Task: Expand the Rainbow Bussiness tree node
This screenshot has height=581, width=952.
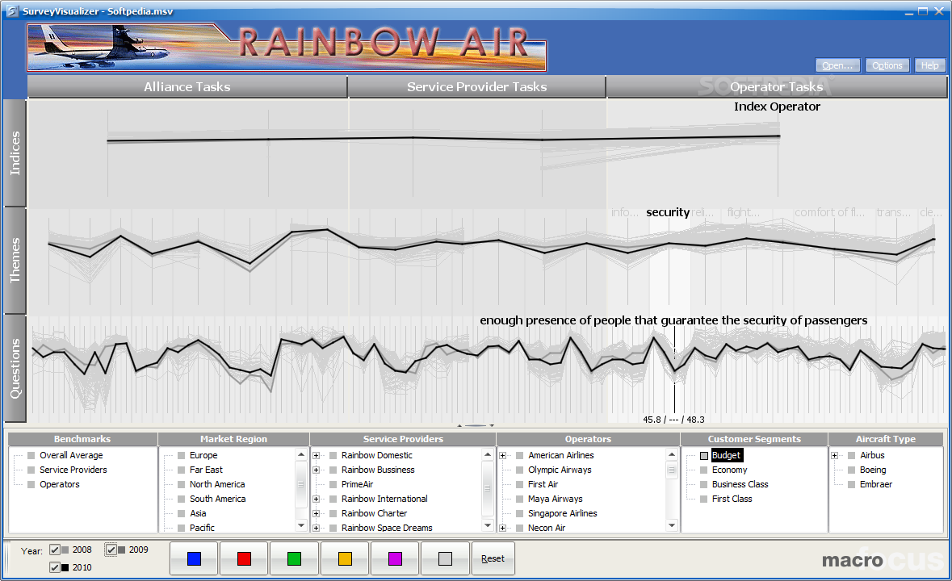Action: (x=316, y=470)
